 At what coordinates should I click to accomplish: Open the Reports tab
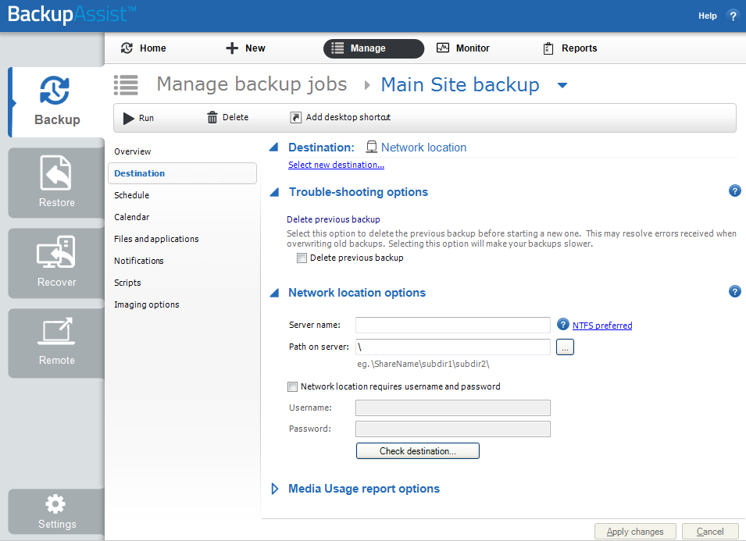570,48
